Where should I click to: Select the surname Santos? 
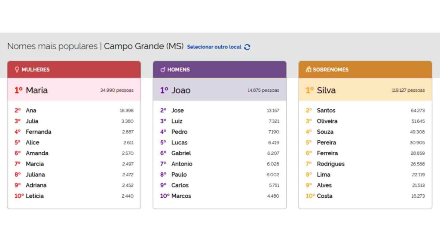coord(326,110)
